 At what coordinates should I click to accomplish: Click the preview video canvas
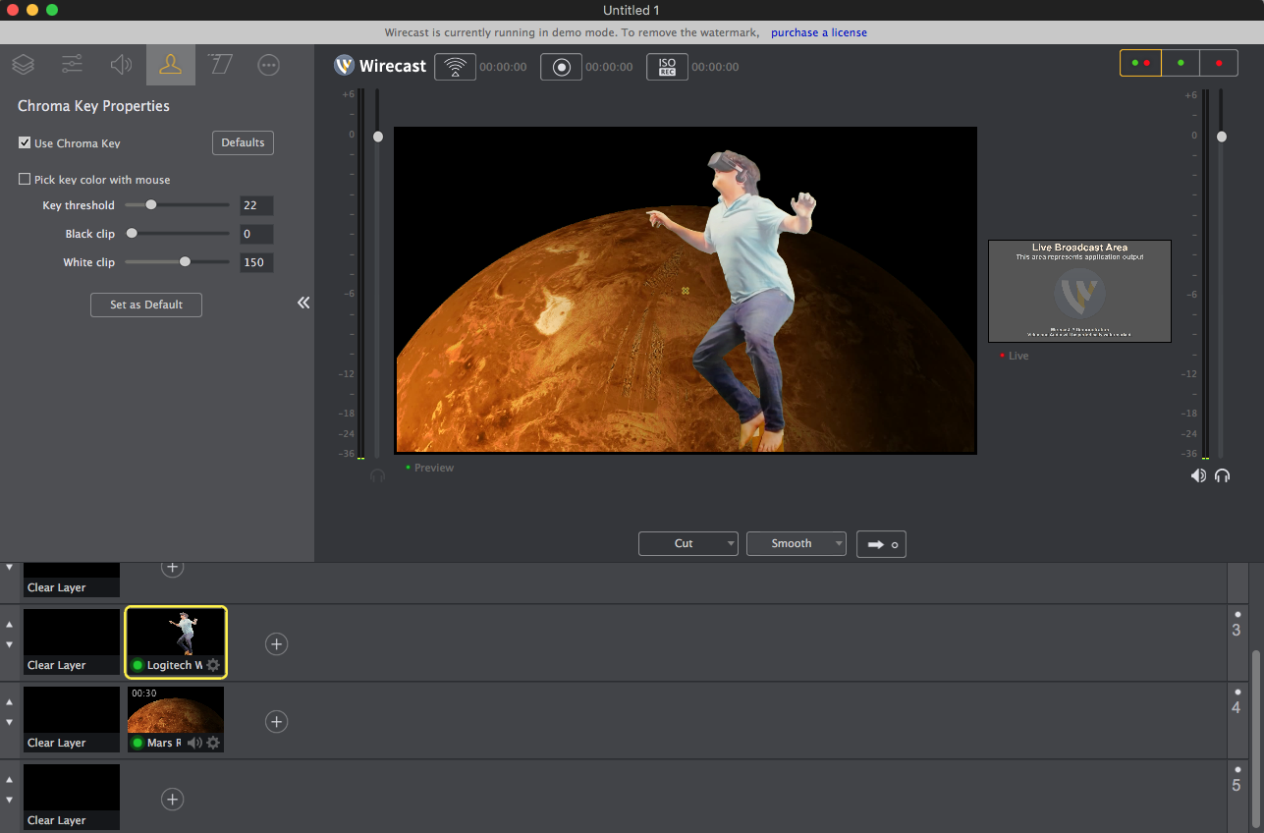(x=686, y=290)
